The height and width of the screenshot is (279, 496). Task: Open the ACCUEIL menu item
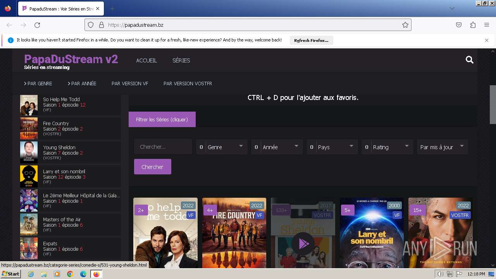click(146, 60)
